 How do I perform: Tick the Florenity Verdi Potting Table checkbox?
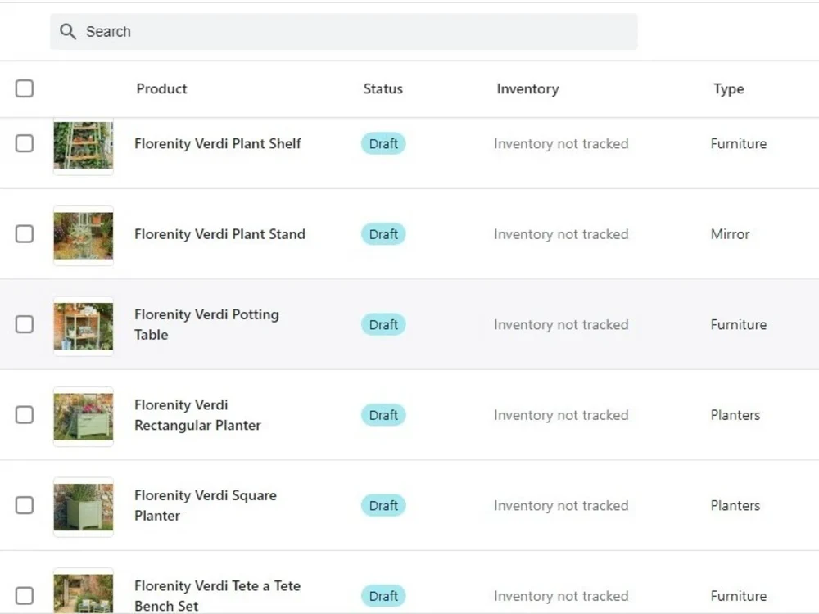(25, 324)
